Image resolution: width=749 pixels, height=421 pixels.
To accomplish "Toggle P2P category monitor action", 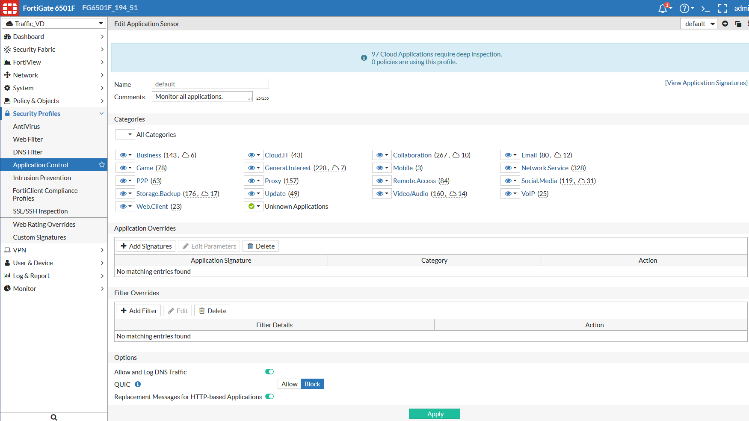I will click(x=125, y=181).
